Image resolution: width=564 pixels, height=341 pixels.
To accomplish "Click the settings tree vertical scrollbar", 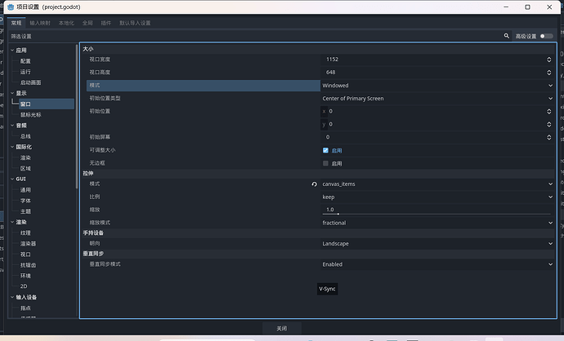I will pos(77,116).
